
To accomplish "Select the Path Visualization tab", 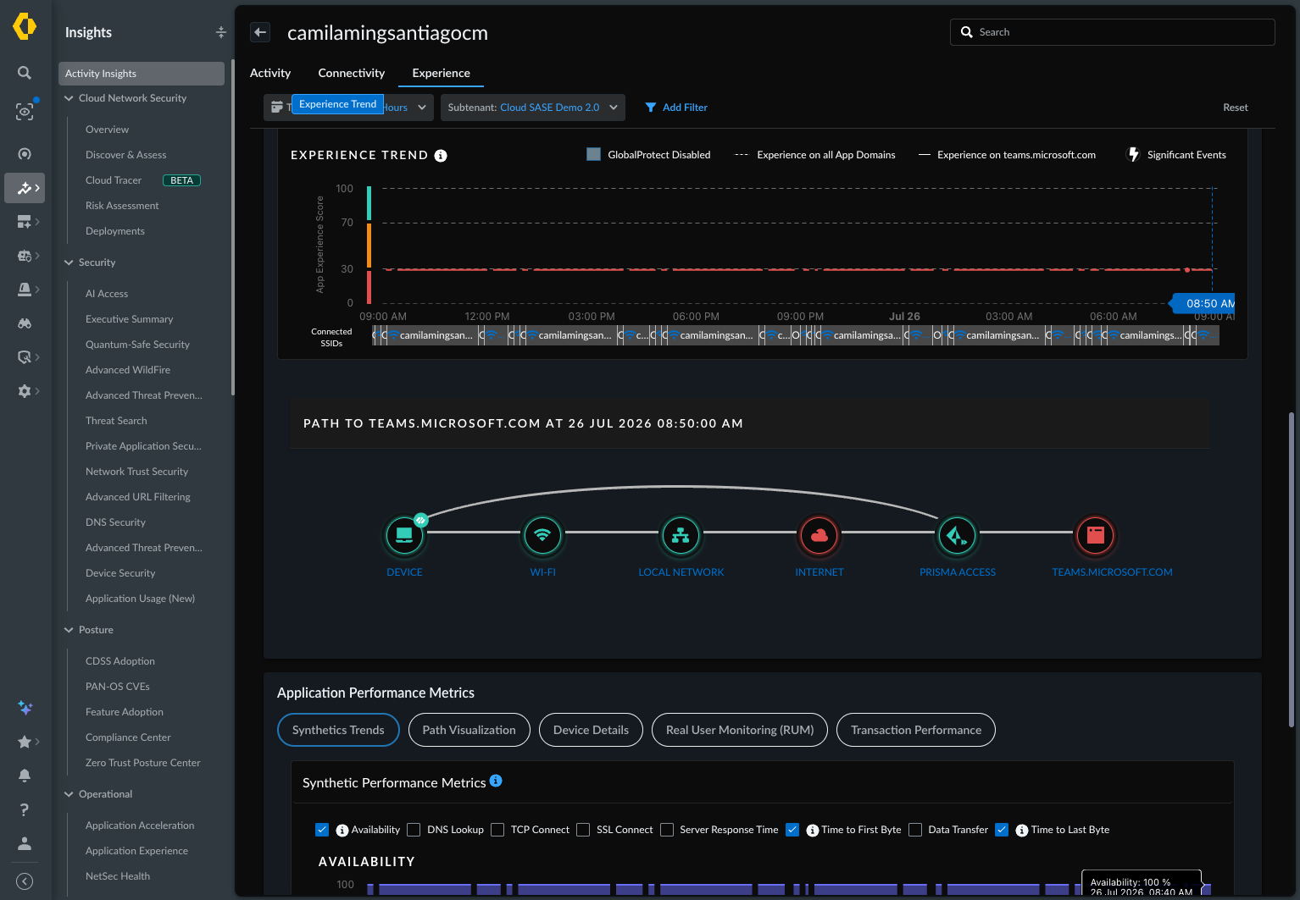I will [x=469, y=730].
